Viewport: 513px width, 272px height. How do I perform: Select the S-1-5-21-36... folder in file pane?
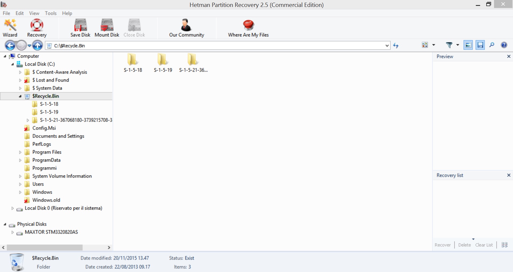point(193,63)
